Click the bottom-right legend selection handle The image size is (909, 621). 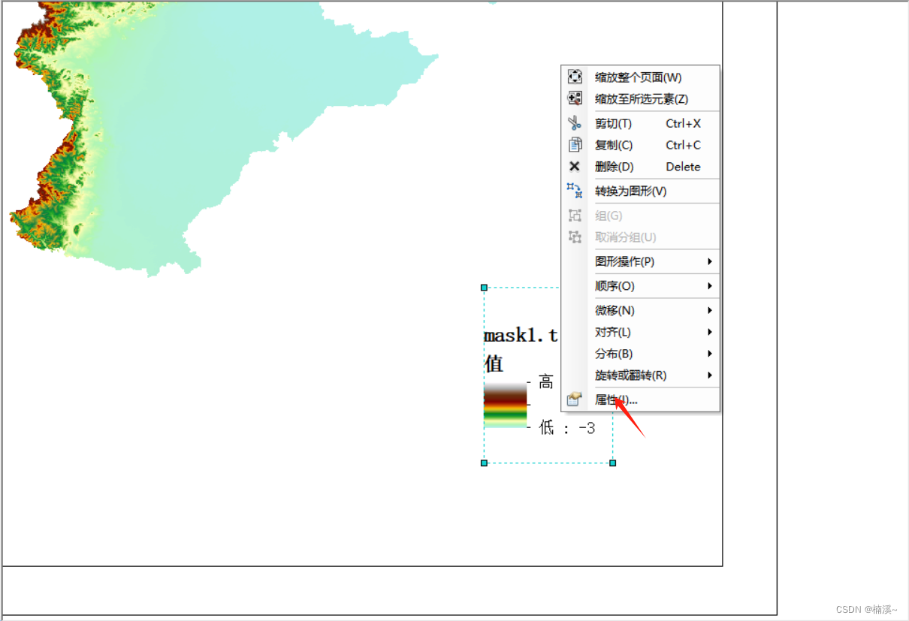pos(613,463)
